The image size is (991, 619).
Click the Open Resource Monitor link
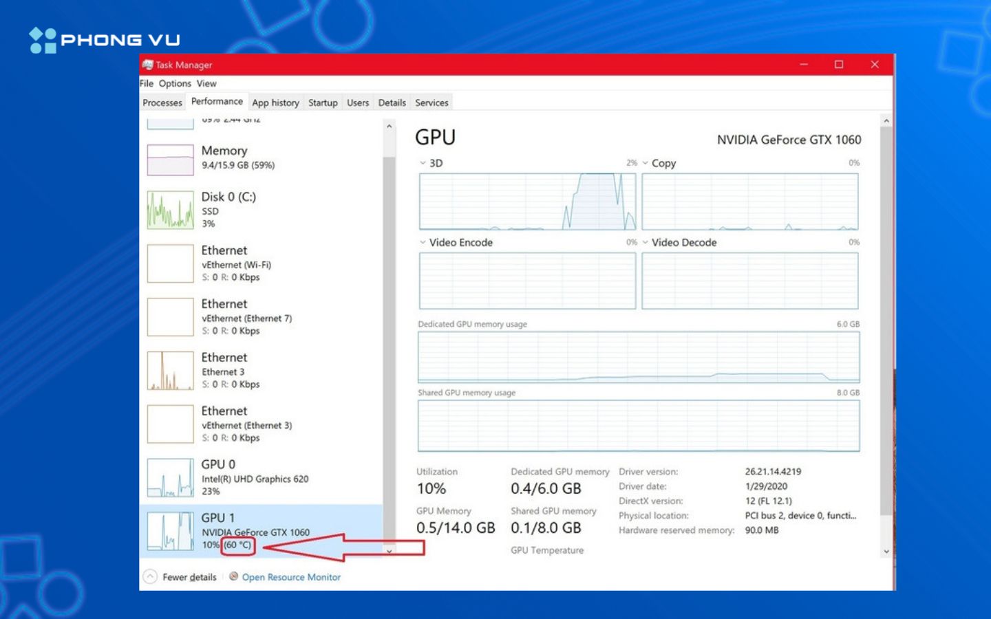[291, 577]
